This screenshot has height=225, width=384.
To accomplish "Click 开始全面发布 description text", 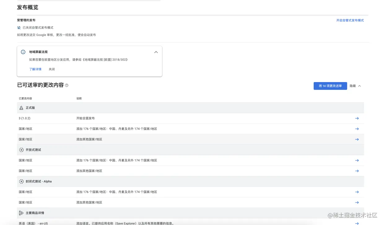I will [x=85, y=119].
